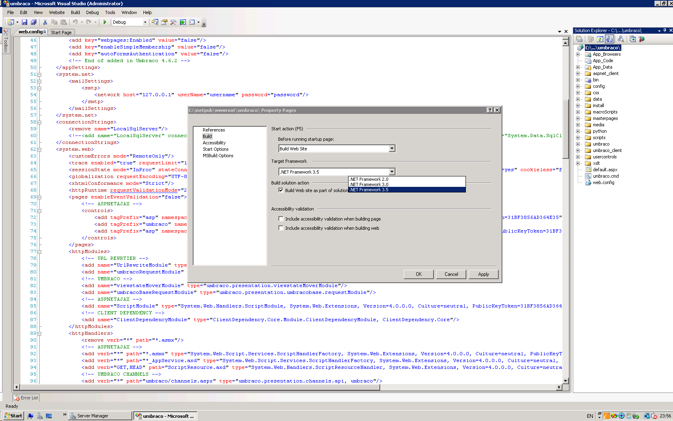673x421 pixels.
Task: Collapse the Target Framework dropdown arrow
Action: click(392, 172)
